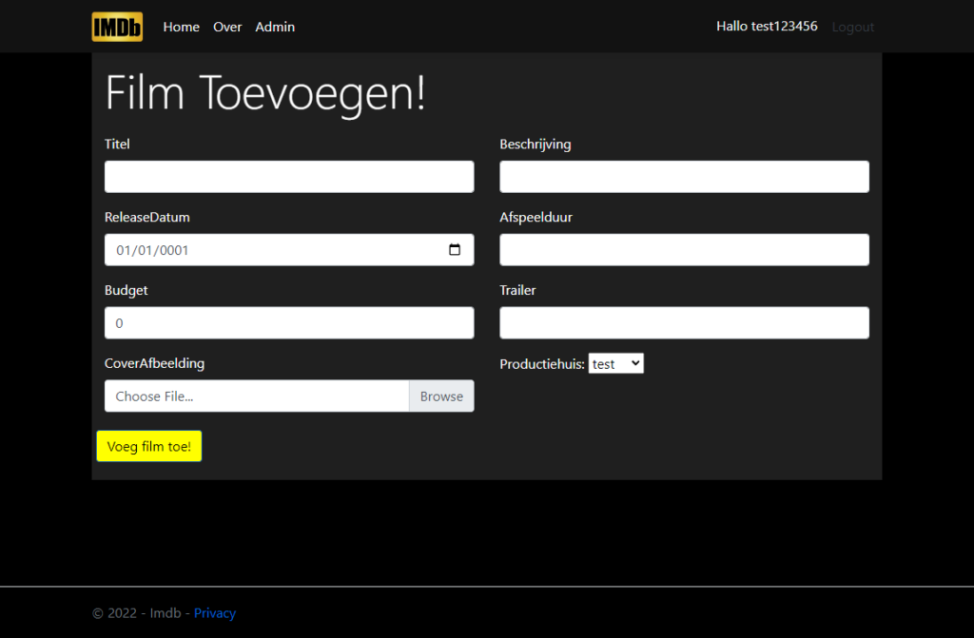Open the Over menu item
Image resolution: width=974 pixels, height=638 pixels.
pyautogui.click(x=227, y=27)
